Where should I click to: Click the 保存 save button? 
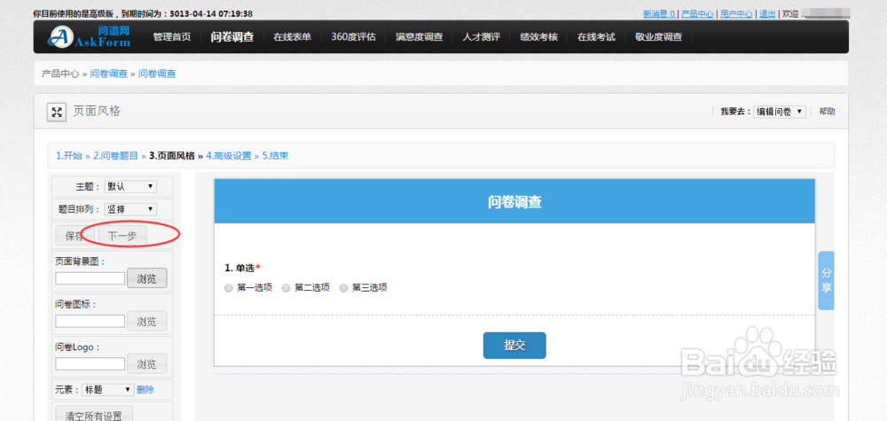75,237
